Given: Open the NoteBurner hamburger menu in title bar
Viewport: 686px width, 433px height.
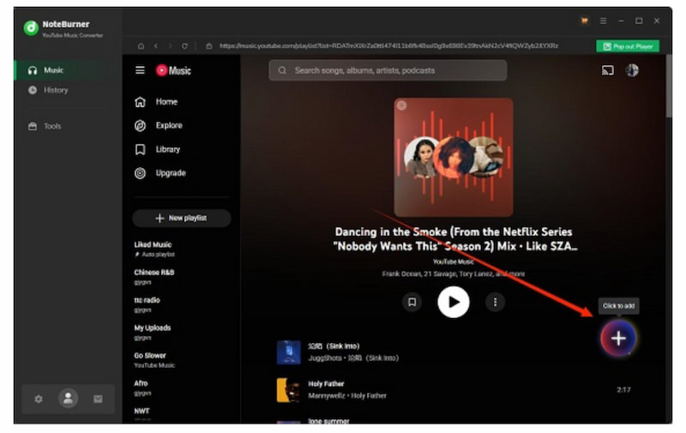Looking at the screenshot, I should click(603, 21).
